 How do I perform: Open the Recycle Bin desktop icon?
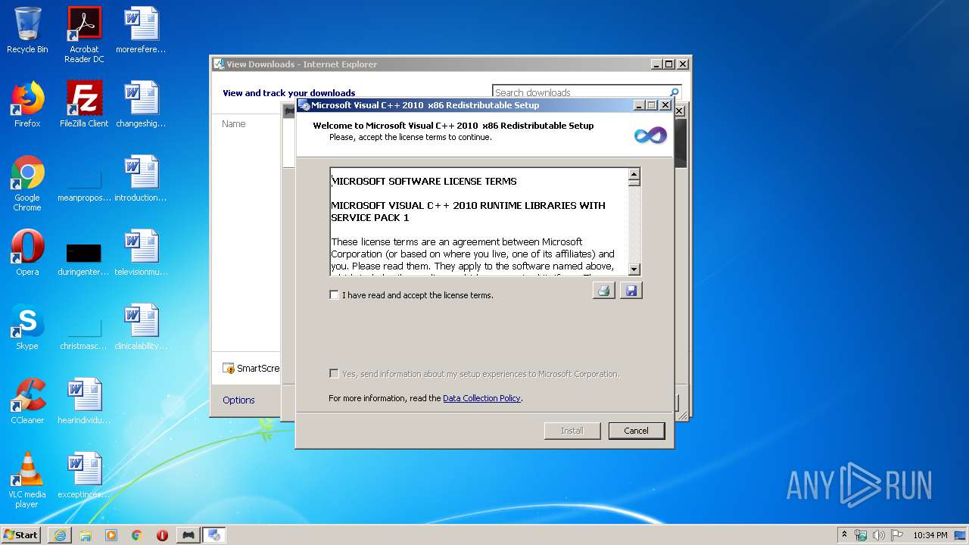(27, 30)
